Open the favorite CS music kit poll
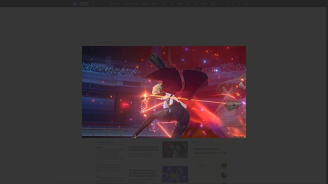Screen dimensions: 328x184 210,150
